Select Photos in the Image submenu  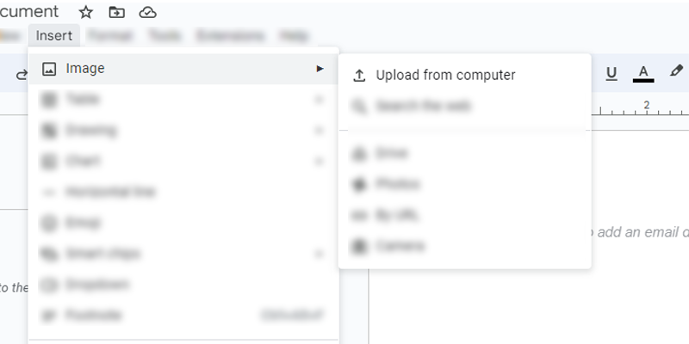click(397, 184)
